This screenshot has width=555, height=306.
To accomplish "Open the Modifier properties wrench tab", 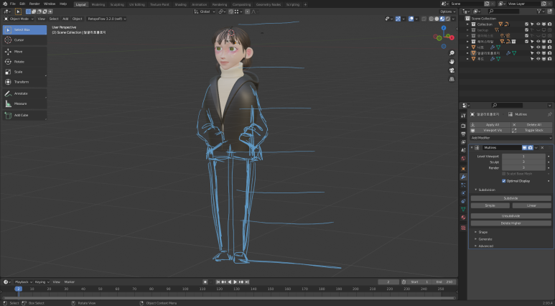I will pyautogui.click(x=463, y=177).
